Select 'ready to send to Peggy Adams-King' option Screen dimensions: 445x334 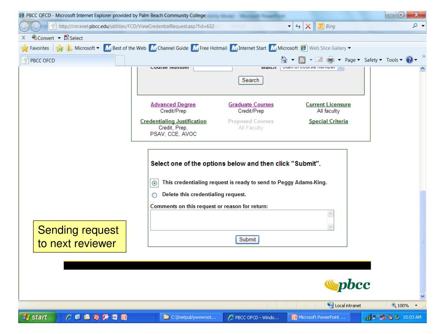[x=154, y=183]
